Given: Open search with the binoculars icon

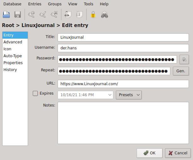Looking at the screenshot, I should [105, 14].
